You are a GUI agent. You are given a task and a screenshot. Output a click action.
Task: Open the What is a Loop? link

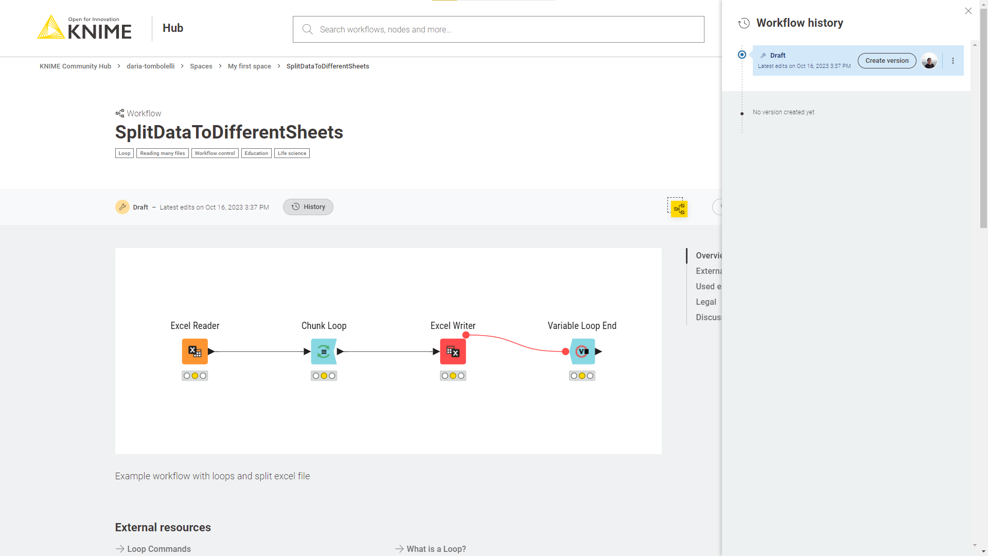coord(430,549)
